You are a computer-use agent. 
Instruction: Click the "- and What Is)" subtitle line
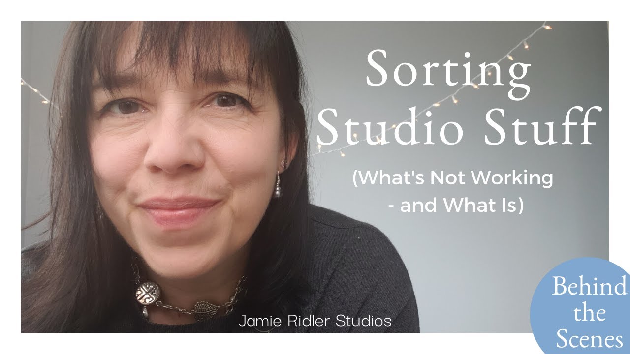point(455,206)
